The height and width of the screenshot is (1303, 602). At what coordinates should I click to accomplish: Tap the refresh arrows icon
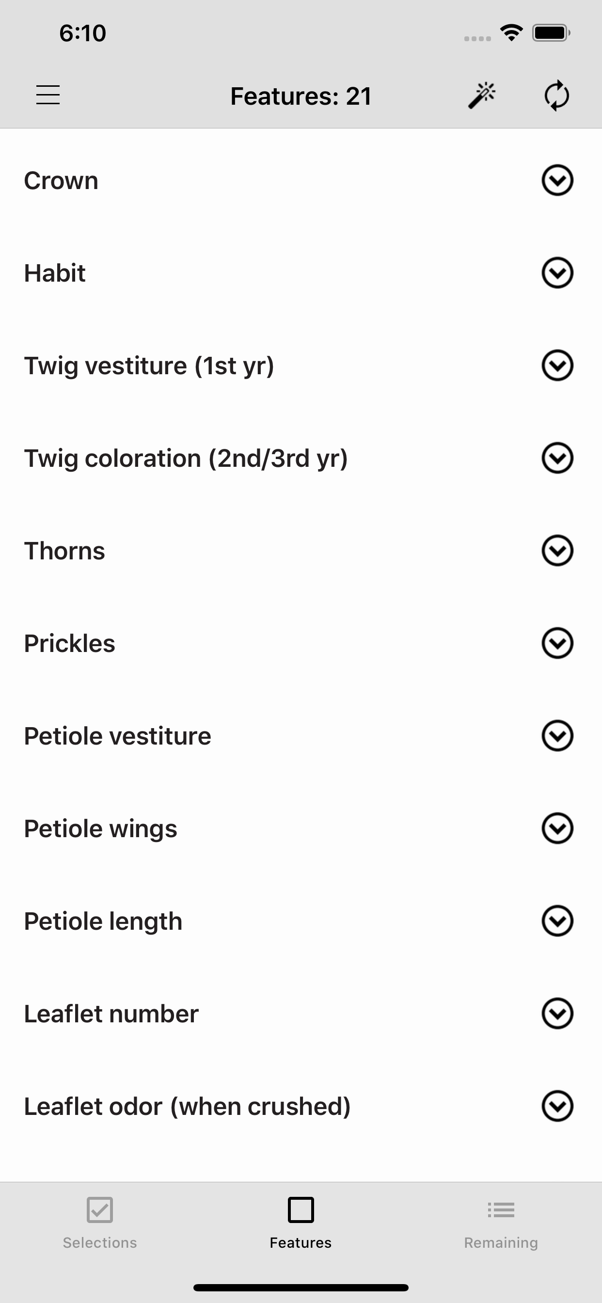(556, 95)
